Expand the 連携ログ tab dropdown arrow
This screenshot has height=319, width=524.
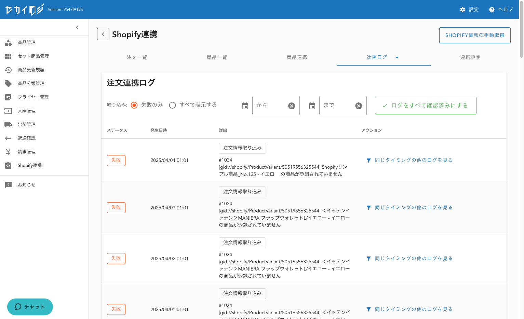tap(397, 57)
